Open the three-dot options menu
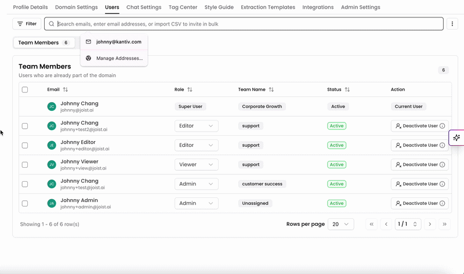 452,24
